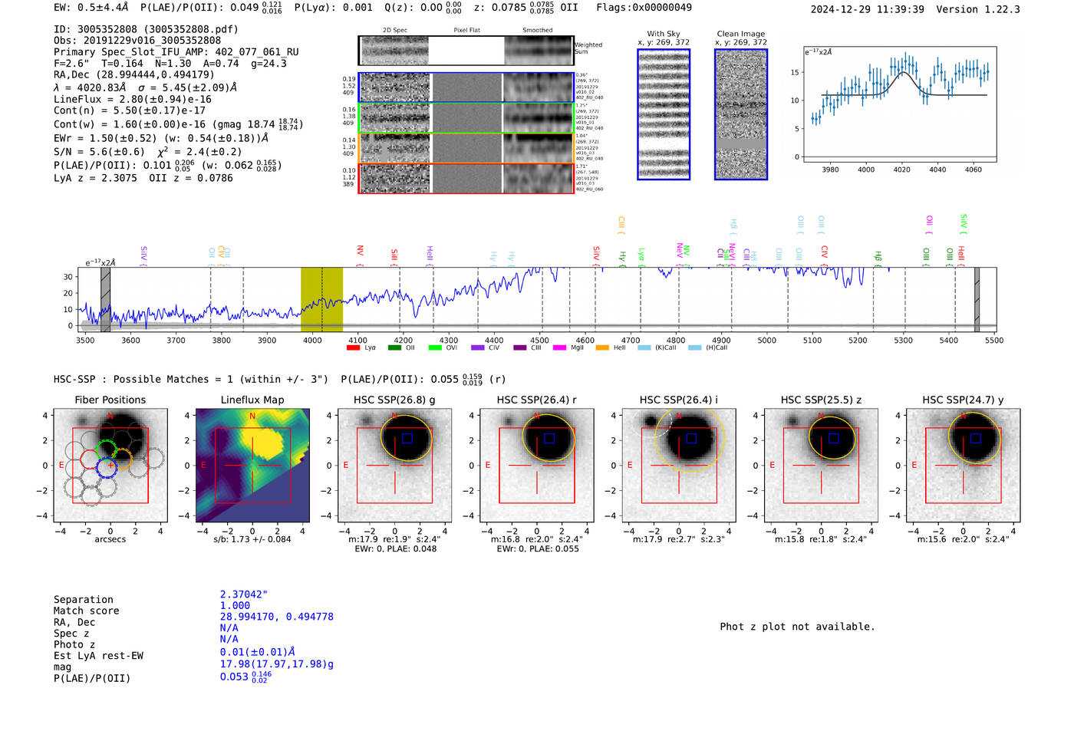Open the HSC SSP(24.7) y image
The width and height of the screenshot is (1074, 731).
tap(964, 466)
